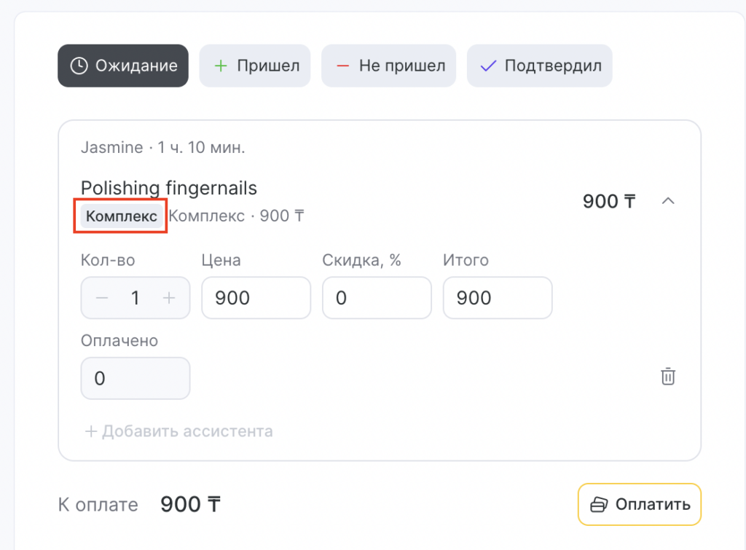This screenshot has width=746, height=550.
Task: Click the green plus icon on Пришел
Action: [x=220, y=66]
